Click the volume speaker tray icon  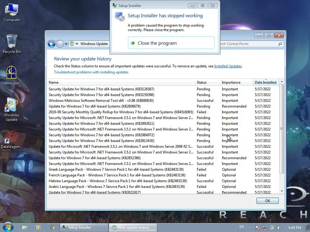279,228
